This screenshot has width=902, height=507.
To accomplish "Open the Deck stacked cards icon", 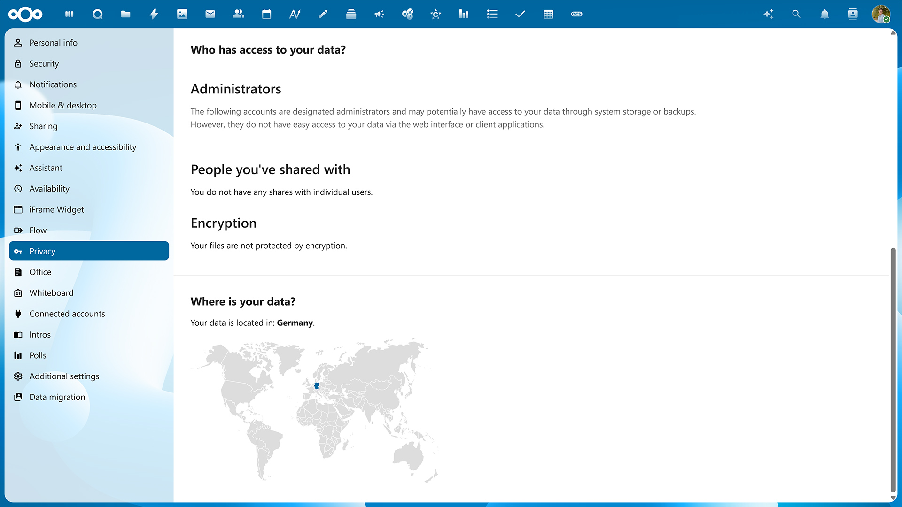I will 351,14.
